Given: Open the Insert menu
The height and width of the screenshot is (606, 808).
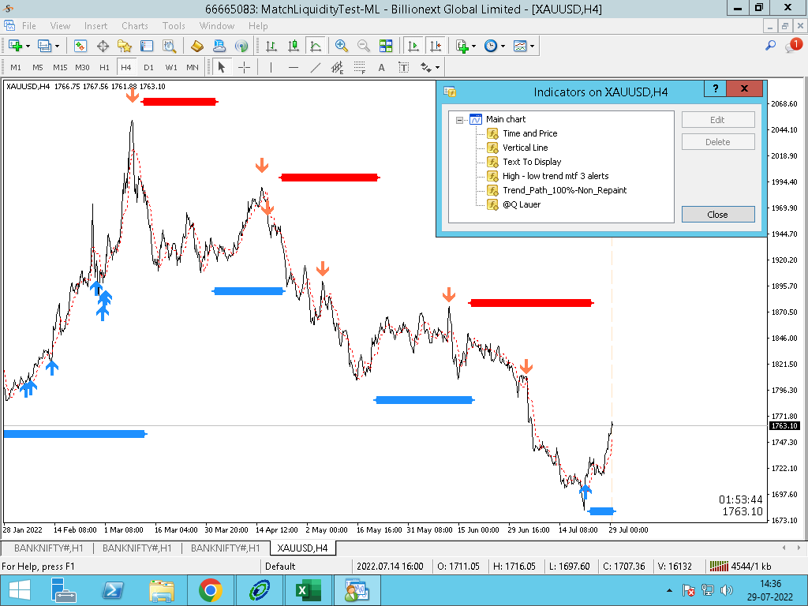Looking at the screenshot, I should tap(95, 26).
